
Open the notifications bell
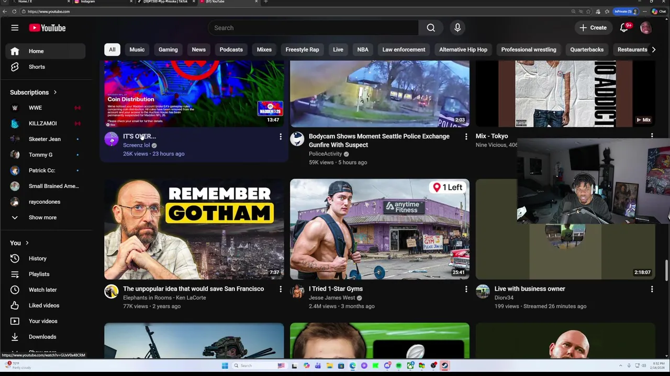point(624,28)
